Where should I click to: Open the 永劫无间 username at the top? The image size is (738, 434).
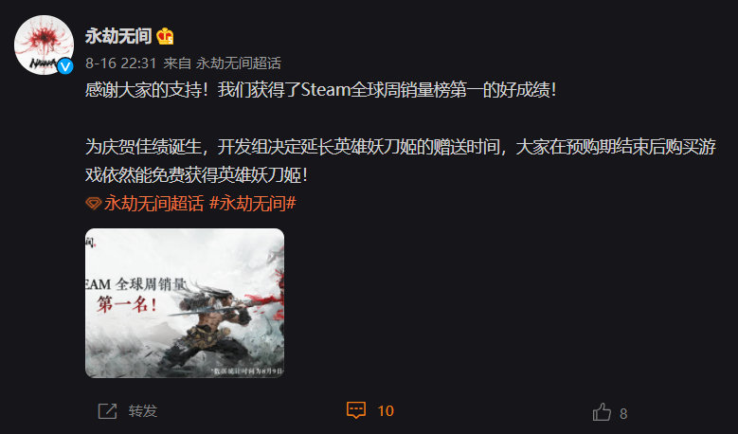point(118,36)
